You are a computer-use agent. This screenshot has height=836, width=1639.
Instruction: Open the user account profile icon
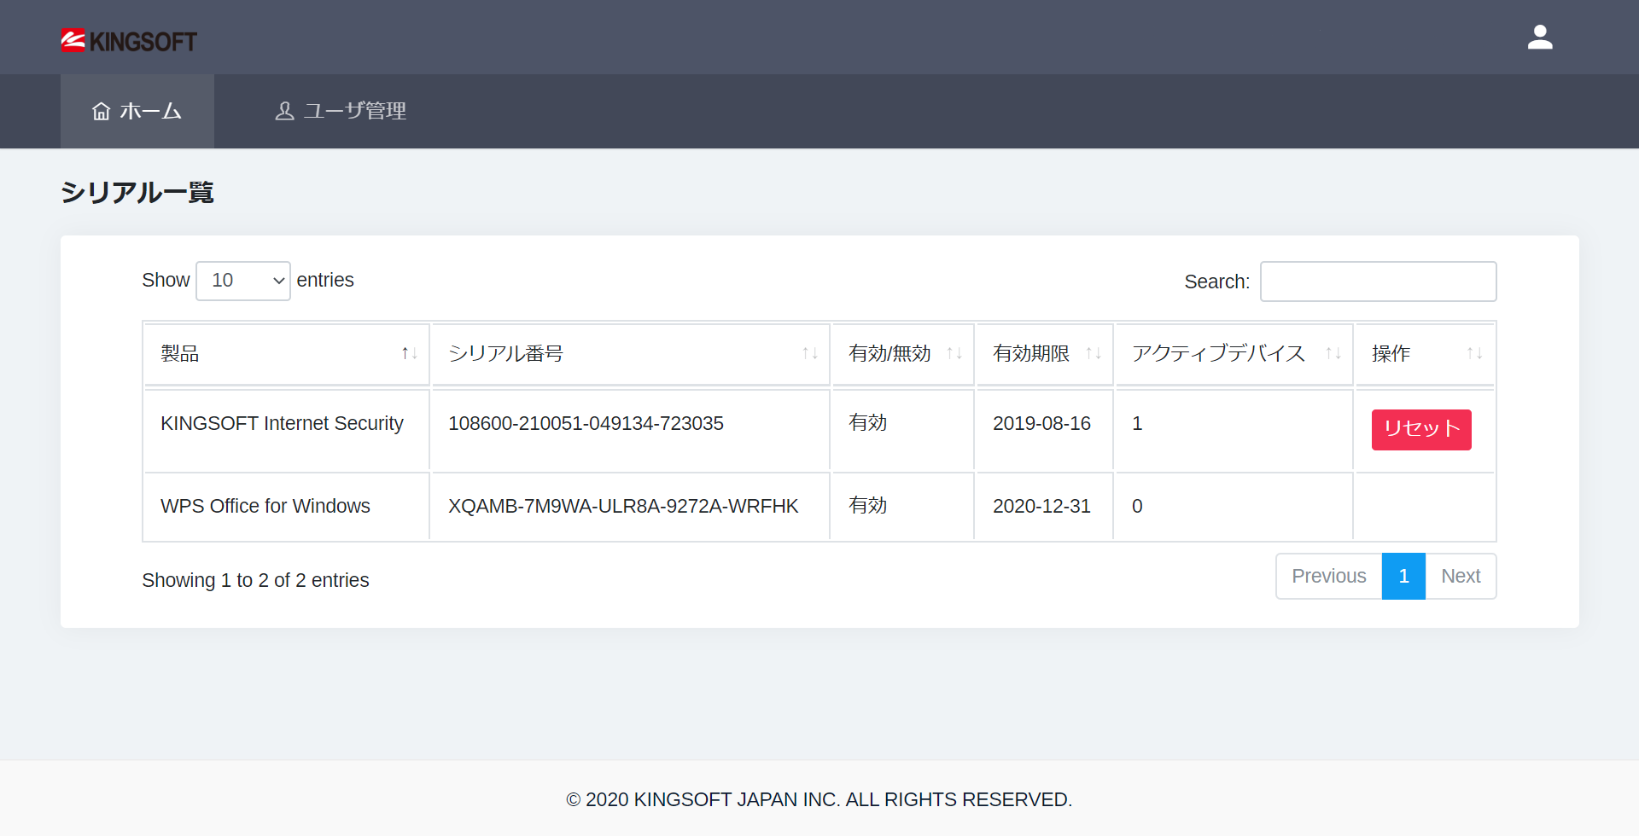[1540, 38]
